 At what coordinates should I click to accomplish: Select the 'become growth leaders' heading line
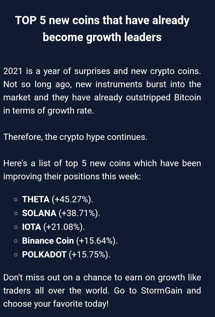coord(102,37)
